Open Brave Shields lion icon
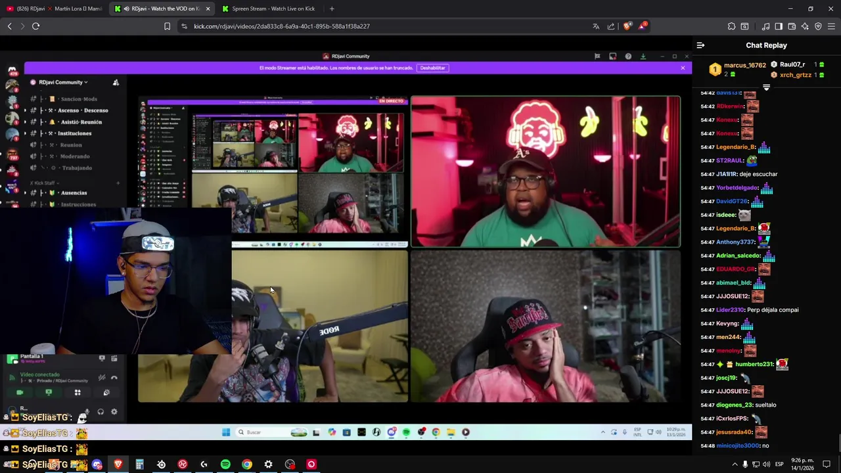Viewport: 841px width, 473px height. pyautogui.click(x=627, y=26)
